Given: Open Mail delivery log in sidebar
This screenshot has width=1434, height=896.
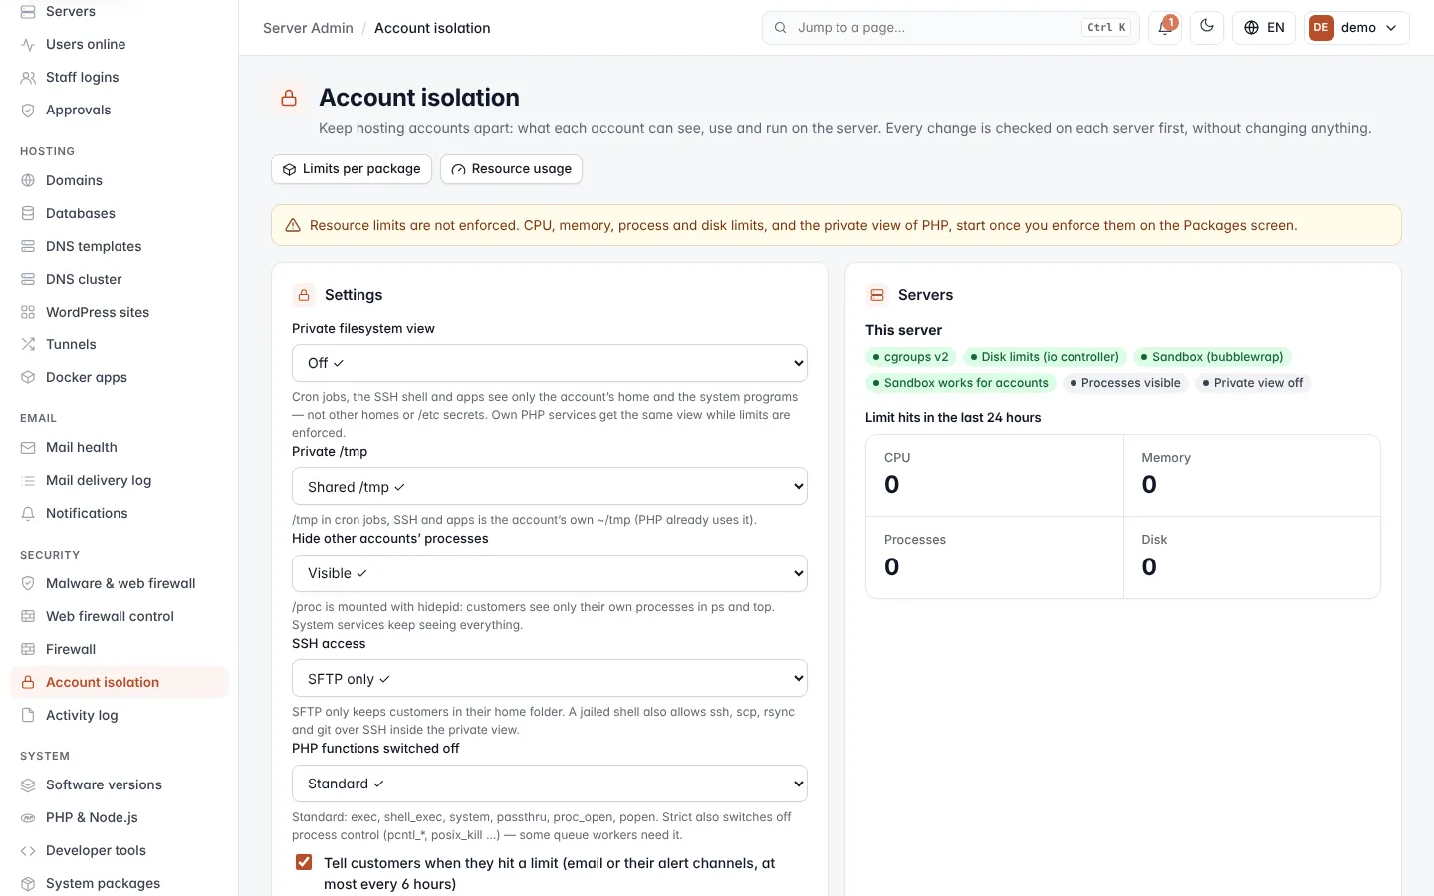Looking at the screenshot, I should [x=119, y=480].
